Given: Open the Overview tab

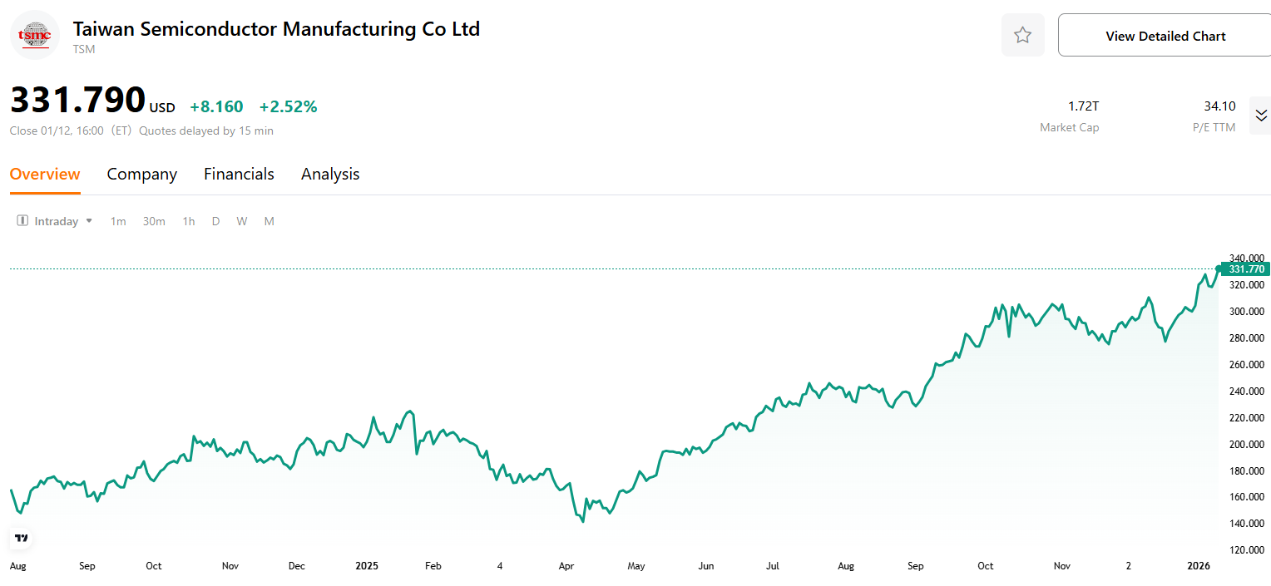Looking at the screenshot, I should (45, 174).
